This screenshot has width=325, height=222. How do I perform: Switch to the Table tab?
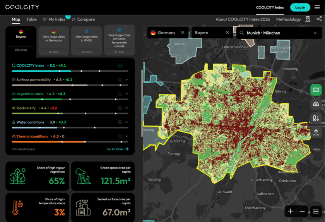[x=31, y=19]
